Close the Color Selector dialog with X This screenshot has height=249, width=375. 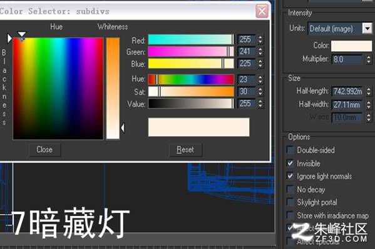pyautogui.click(x=262, y=11)
